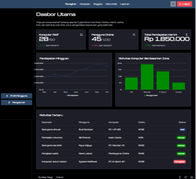Click users icon on Pengguna Online card
The width and height of the screenshot is (196, 179).
click(x=134, y=34)
